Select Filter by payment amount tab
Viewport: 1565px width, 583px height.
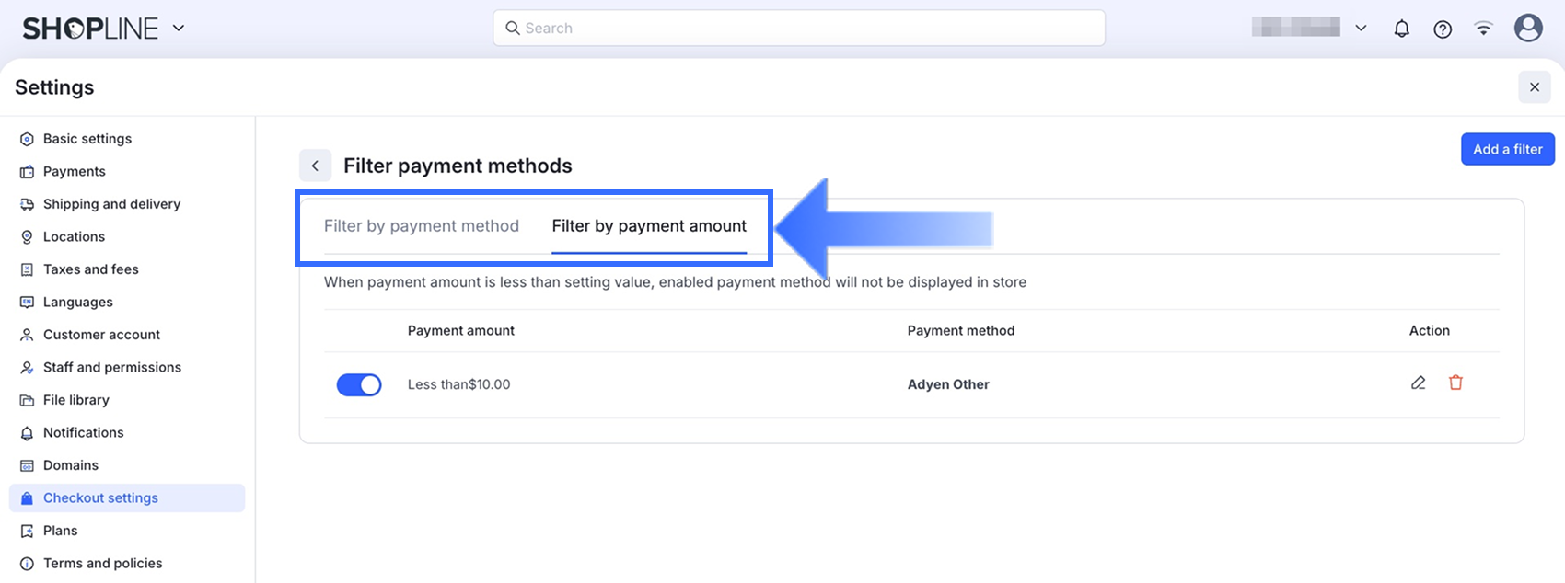649,226
